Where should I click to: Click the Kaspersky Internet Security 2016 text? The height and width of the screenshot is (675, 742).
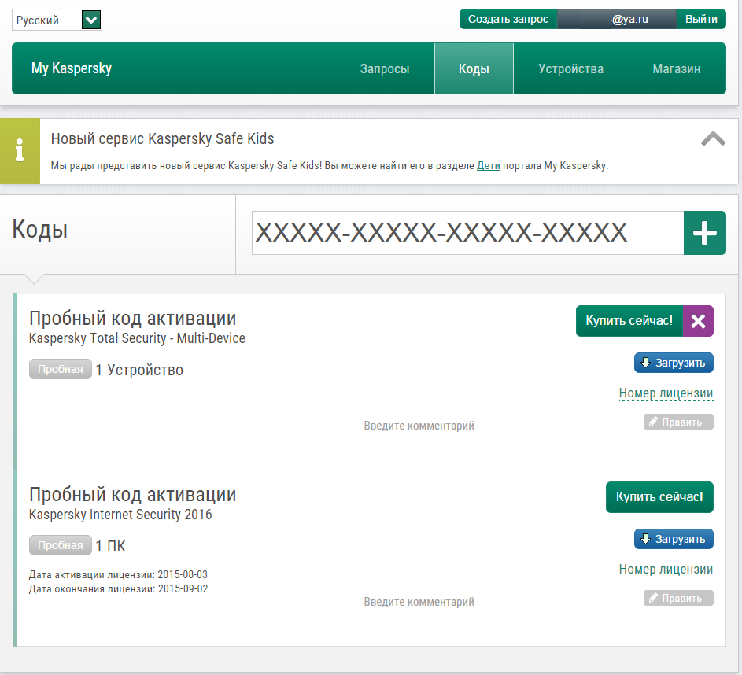(120, 515)
